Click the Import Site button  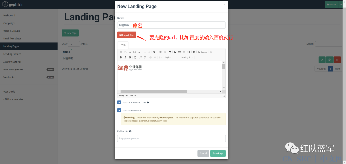tap(127, 35)
